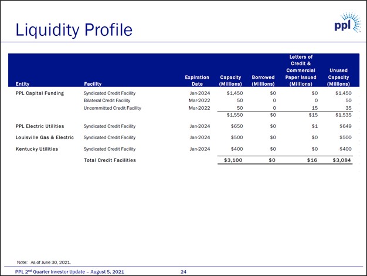The image size is (367, 276).
Task: Click the Borrowed (Millions) column header
Action: 263,80
